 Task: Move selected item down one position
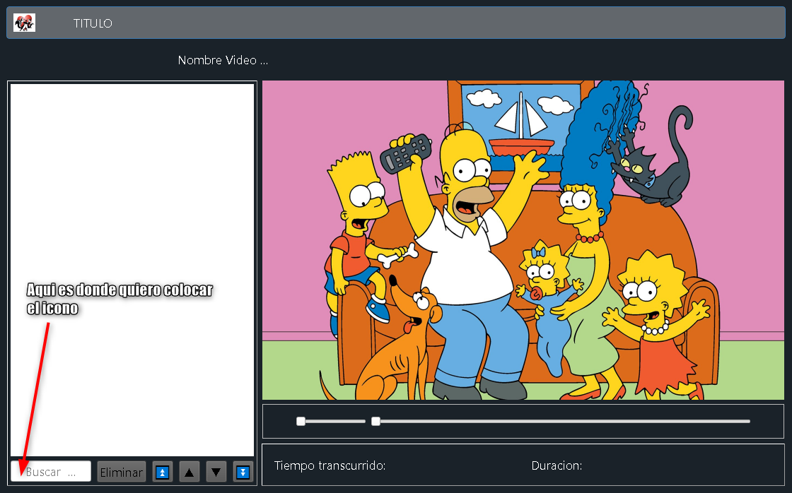tap(216, 472)
